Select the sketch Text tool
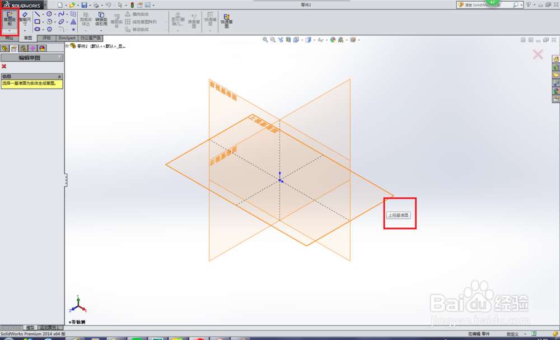The height and width of the screenshot is (340, 560). pos(73,22)
